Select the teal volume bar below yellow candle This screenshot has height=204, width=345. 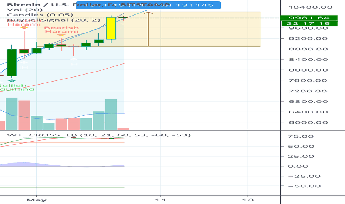point(111,115)
